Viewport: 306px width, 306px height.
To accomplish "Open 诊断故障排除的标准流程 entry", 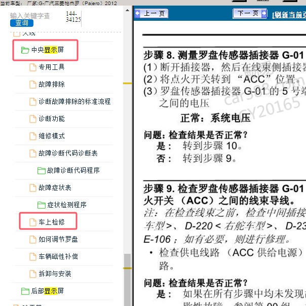I will [x=74, y=101].
